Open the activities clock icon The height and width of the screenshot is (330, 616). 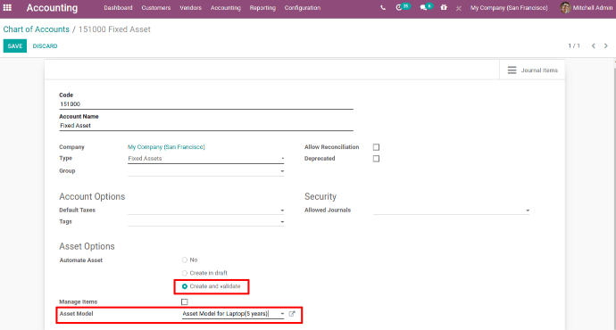(x=399, y=7)
